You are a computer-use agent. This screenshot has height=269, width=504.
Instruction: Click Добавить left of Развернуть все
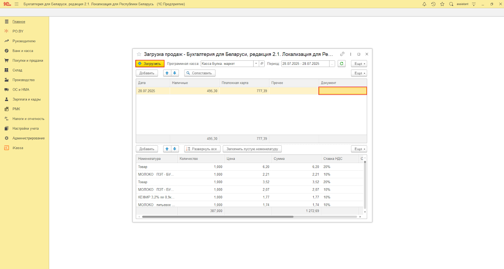click(x=147, y=149)
